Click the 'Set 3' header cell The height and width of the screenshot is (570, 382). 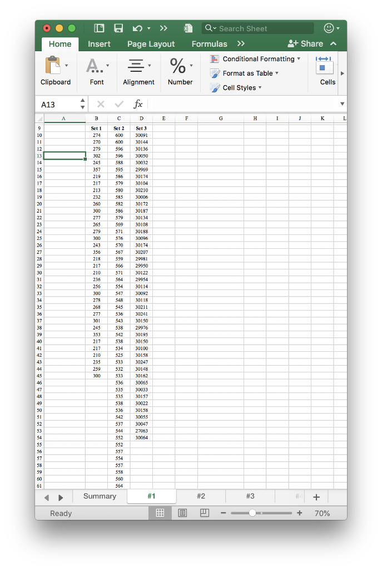tap(141, 129)
